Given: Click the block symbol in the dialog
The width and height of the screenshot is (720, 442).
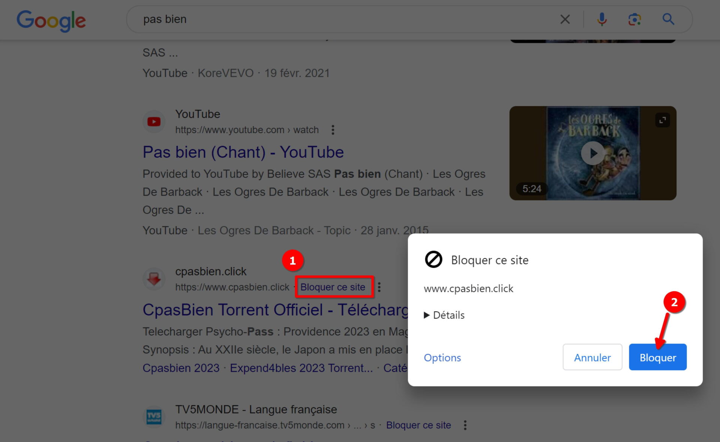Looking at the screenshot, I should [x=433, y=260].
